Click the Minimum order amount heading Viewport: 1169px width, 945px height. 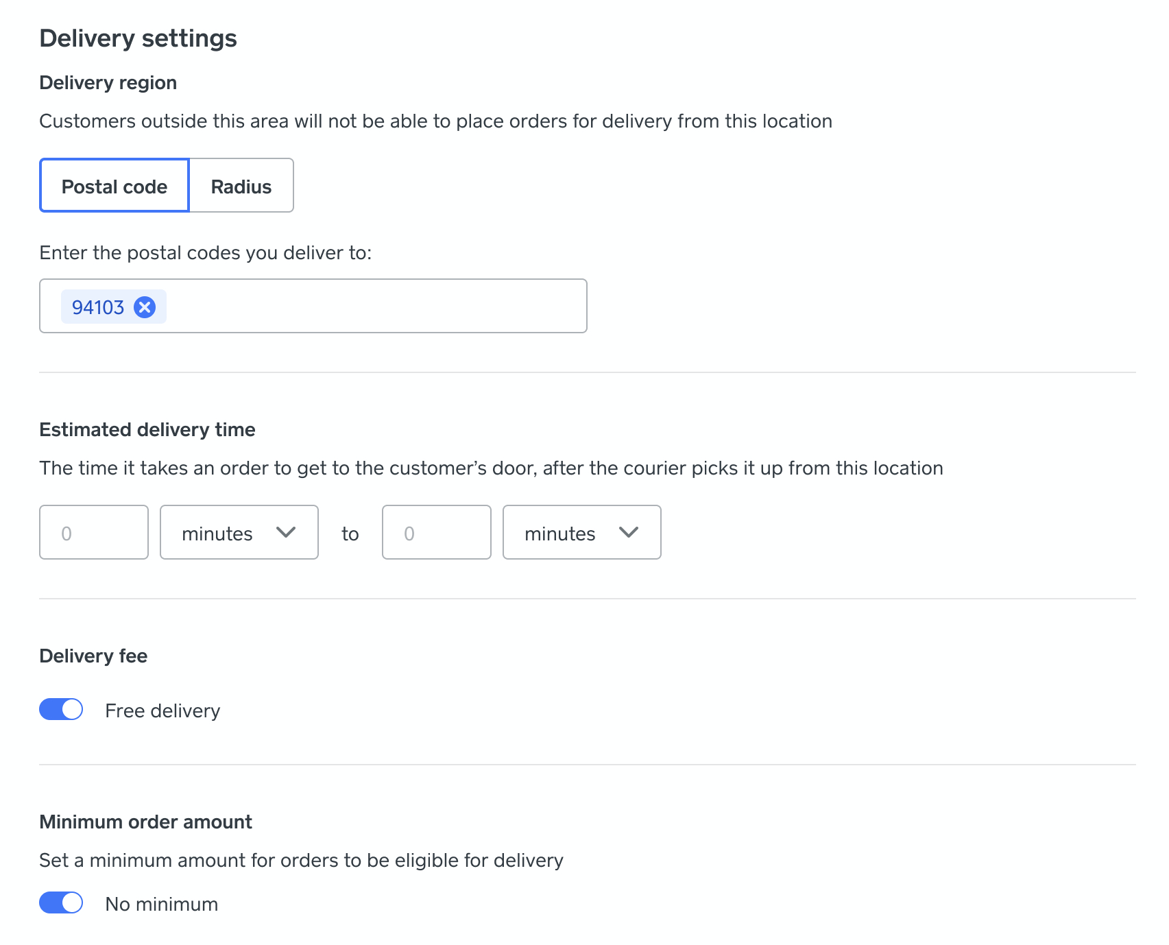click(146, 822)
